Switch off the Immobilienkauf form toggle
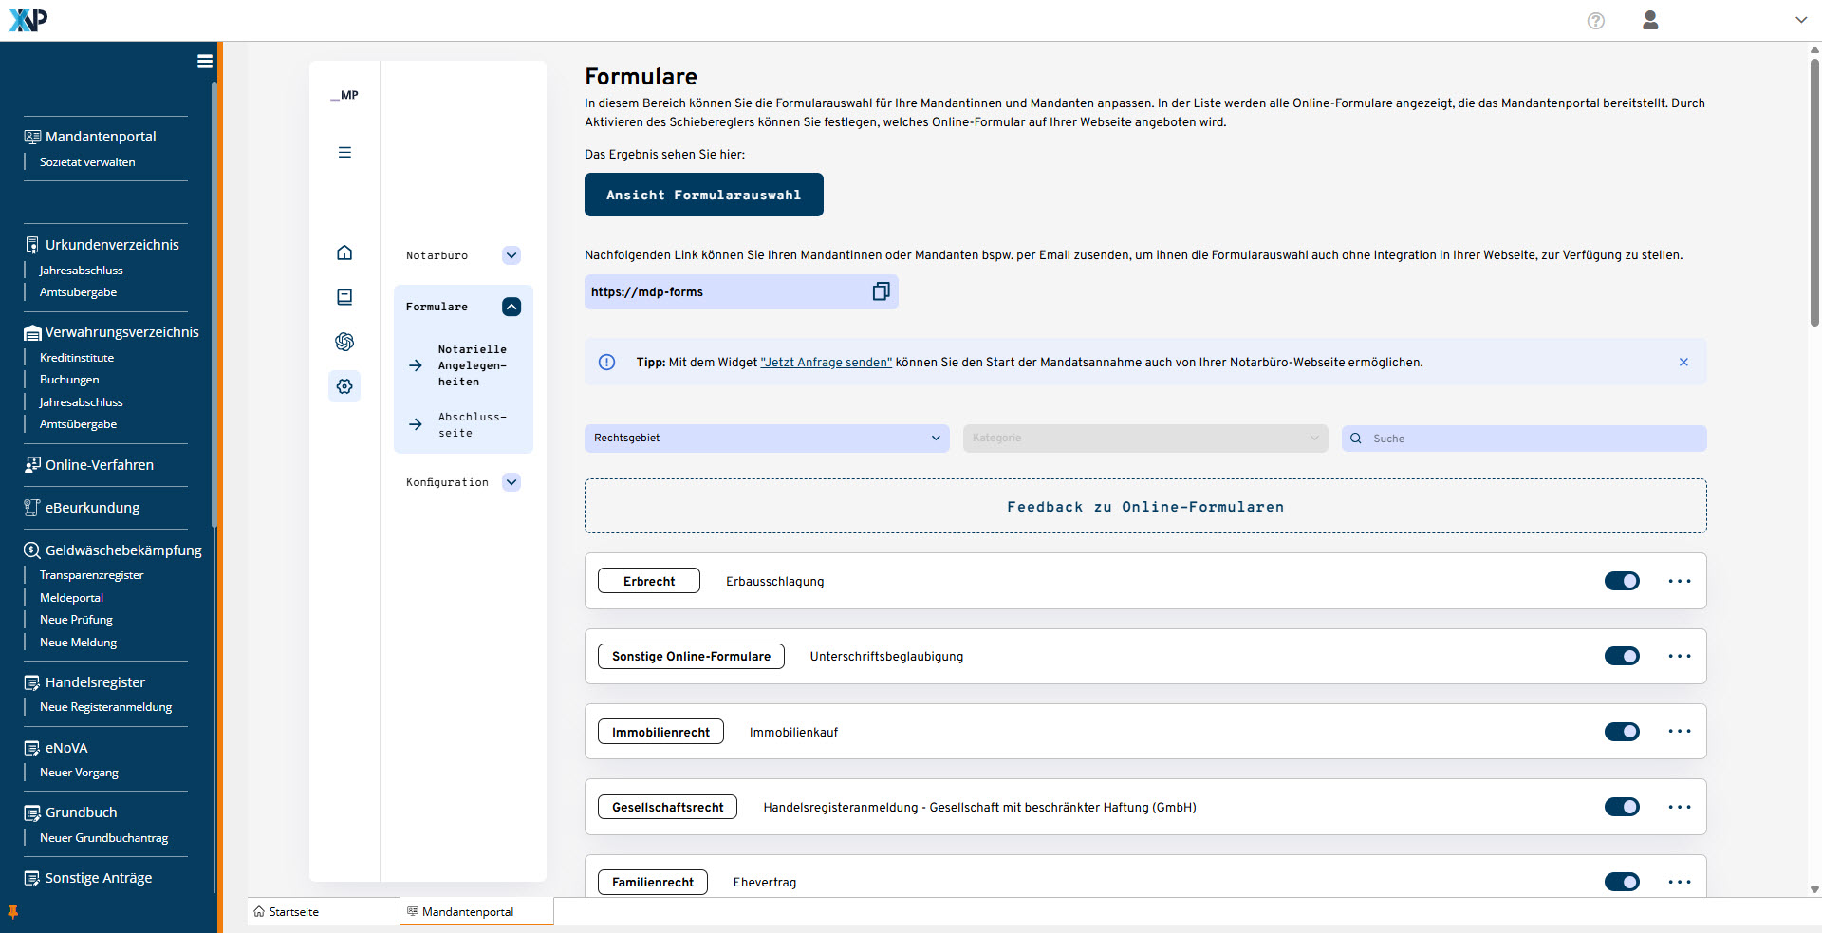The width and height of the screenshot is (1822, 933). point(1622,732)
